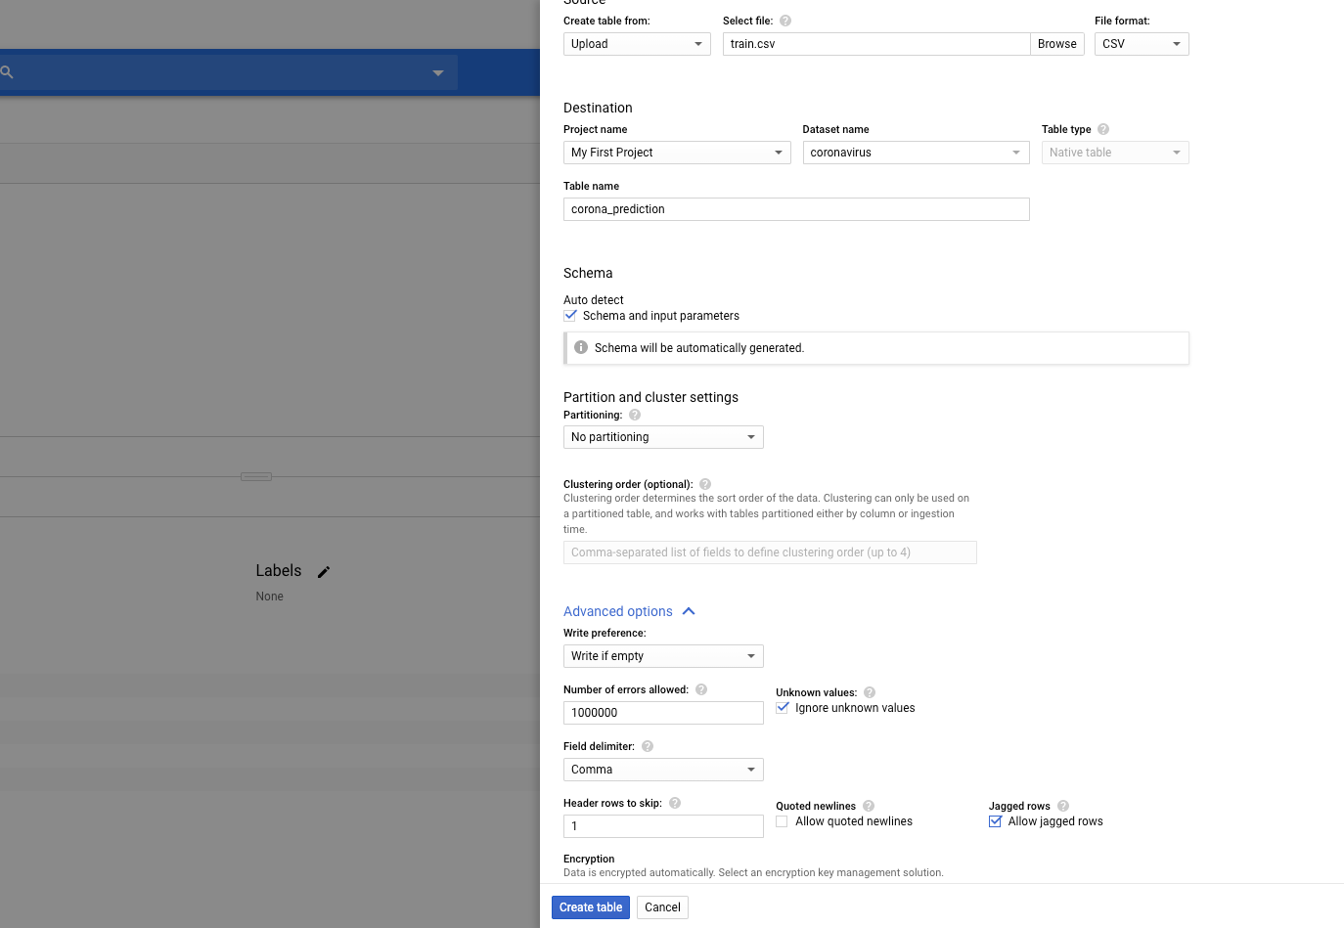Image resolution: width=1344 pixels, height=928 pixels.
Task: Open help for Number of errors allowed
Action: [x=701, y=689]
